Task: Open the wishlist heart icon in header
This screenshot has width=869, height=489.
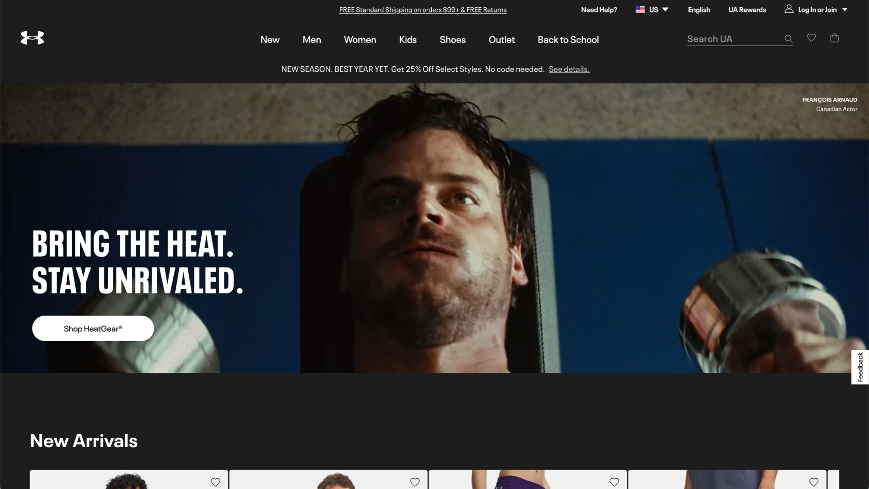Action: tap(812, 38)
